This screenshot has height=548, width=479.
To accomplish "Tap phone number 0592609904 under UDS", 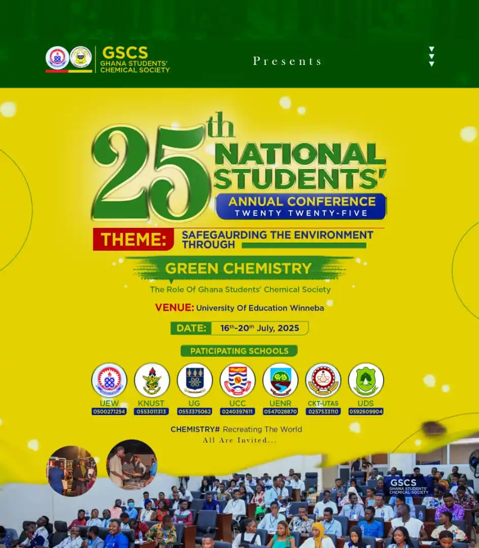I will [x=366, y=412].
